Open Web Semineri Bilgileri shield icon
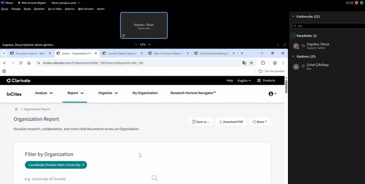 [x=19, y=3]
